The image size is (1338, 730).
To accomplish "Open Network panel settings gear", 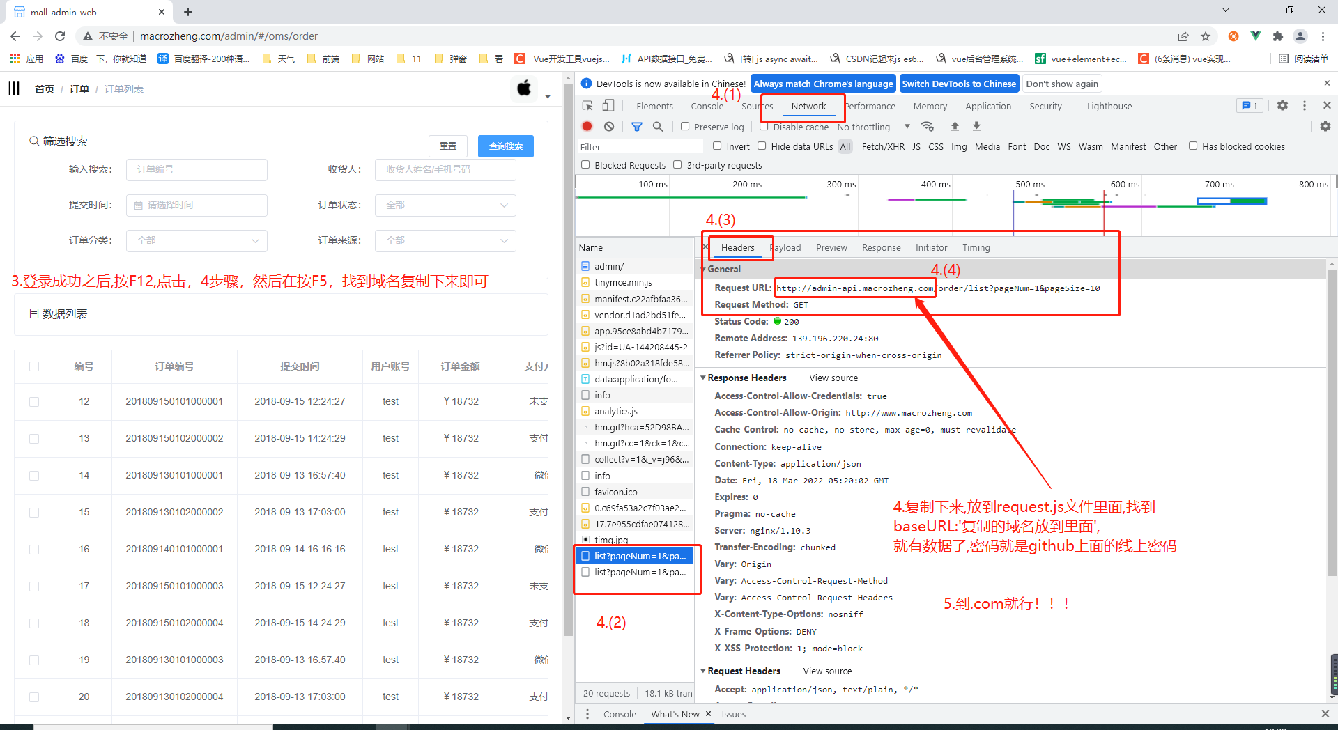I will pos(1325,126).
